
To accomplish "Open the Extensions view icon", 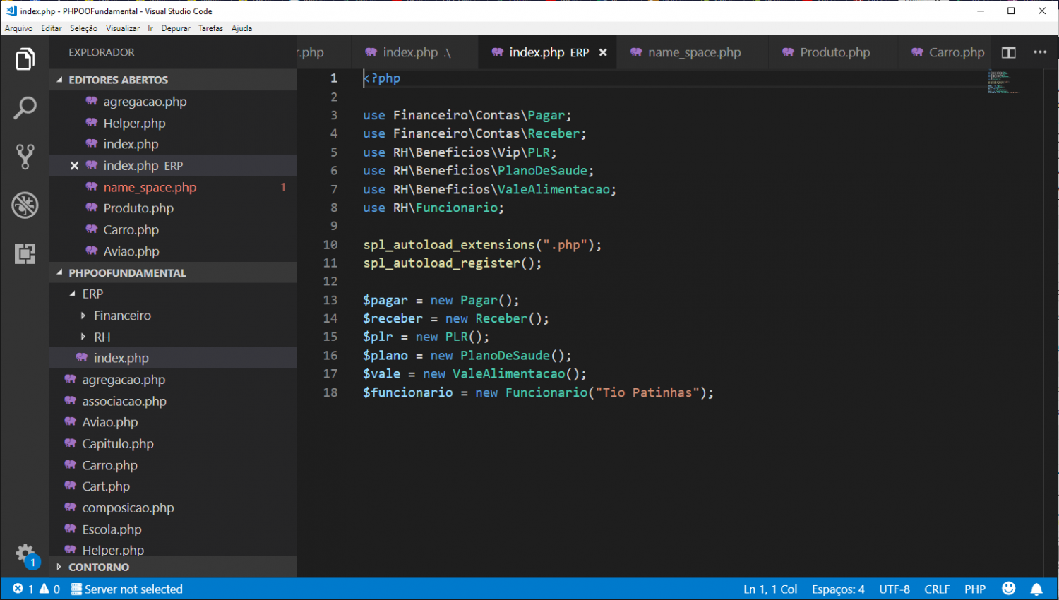I will pos(25,253).
